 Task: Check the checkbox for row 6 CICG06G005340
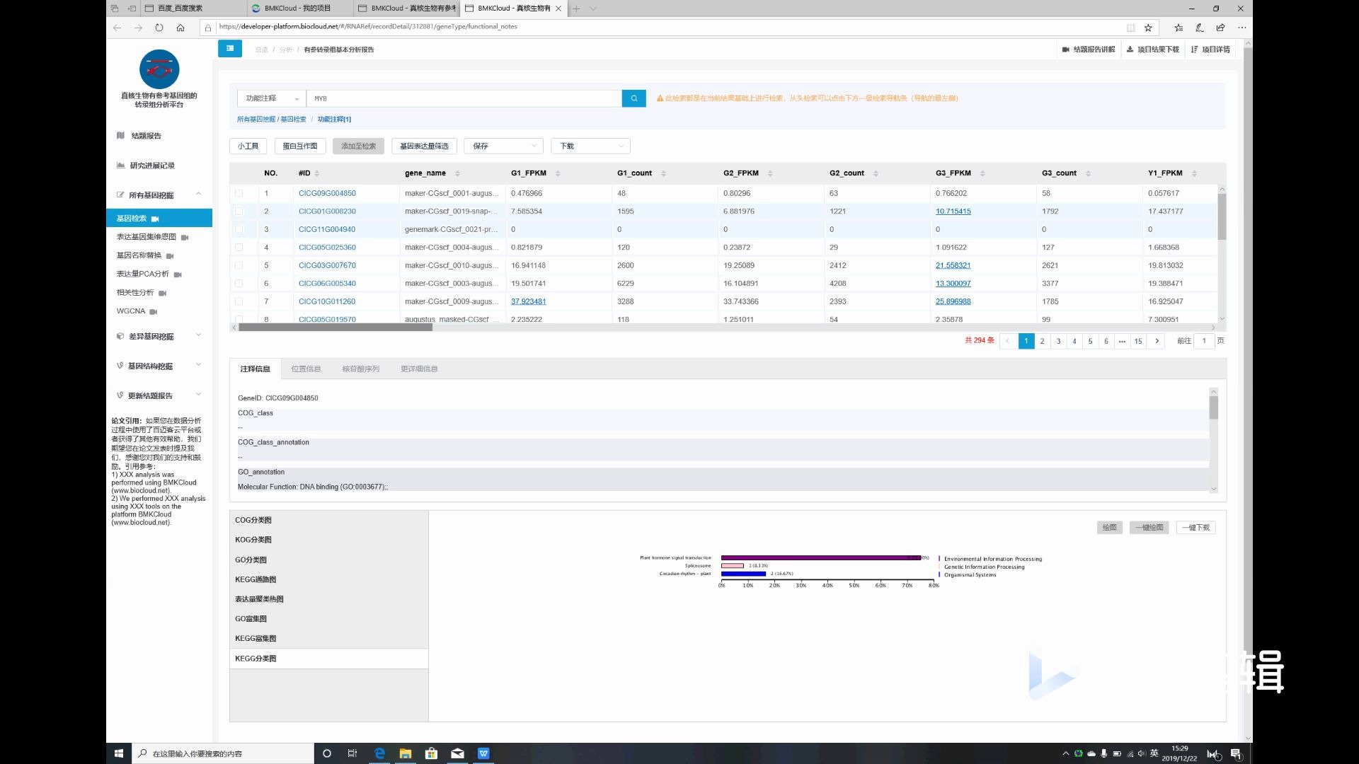coord(239,283)
